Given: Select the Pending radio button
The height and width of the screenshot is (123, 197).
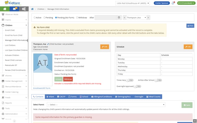Looking at the screenshot, I should pyautogui.click(x=44, y=18).
